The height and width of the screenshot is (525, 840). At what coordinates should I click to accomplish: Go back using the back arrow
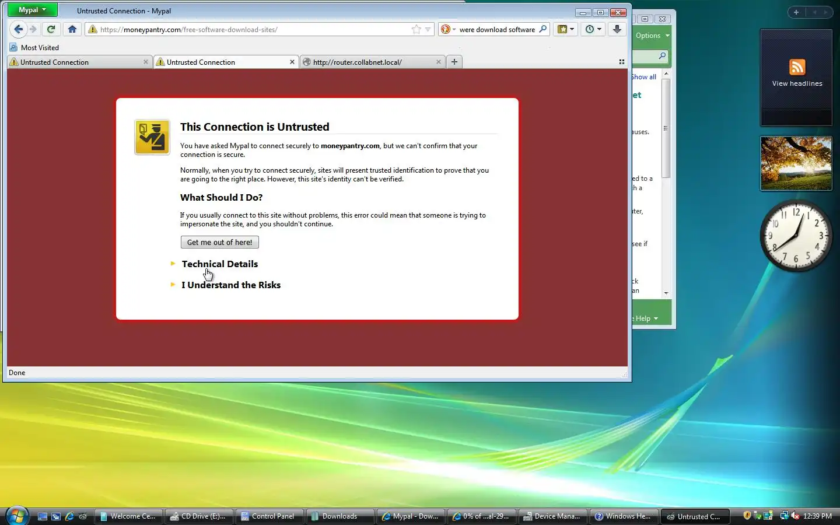[x=18, y=29]
